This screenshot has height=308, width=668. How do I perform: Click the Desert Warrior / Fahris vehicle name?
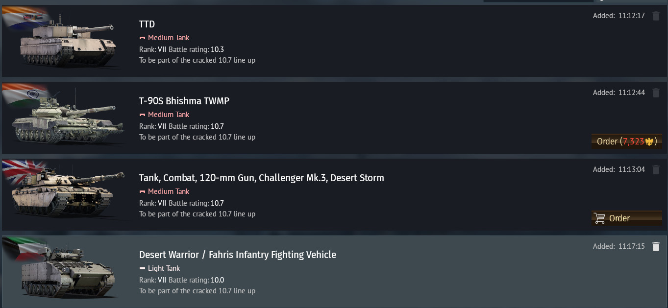(x=238, y=255)
